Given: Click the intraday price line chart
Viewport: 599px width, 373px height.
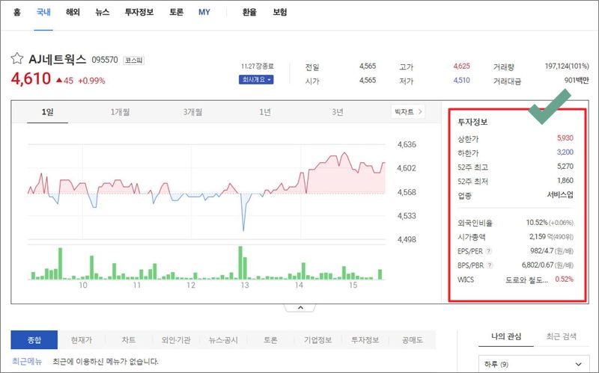Looking at the screenshot, I should point(207,191).
